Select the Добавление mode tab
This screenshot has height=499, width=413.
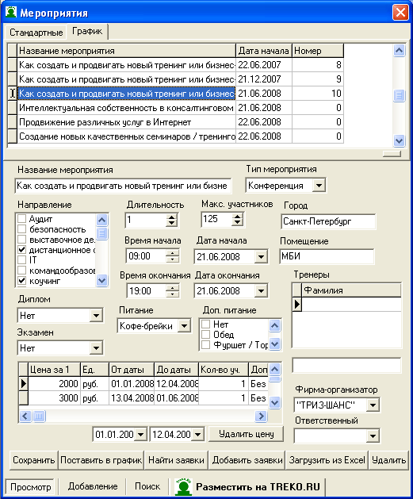click(x=93, y=486)
